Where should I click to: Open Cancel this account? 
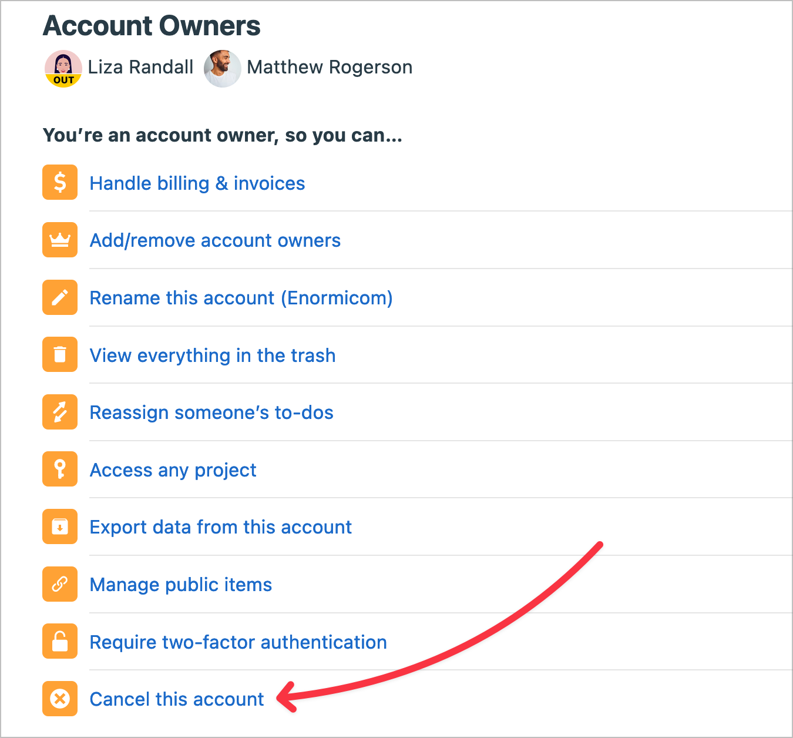tap(176, 699)
